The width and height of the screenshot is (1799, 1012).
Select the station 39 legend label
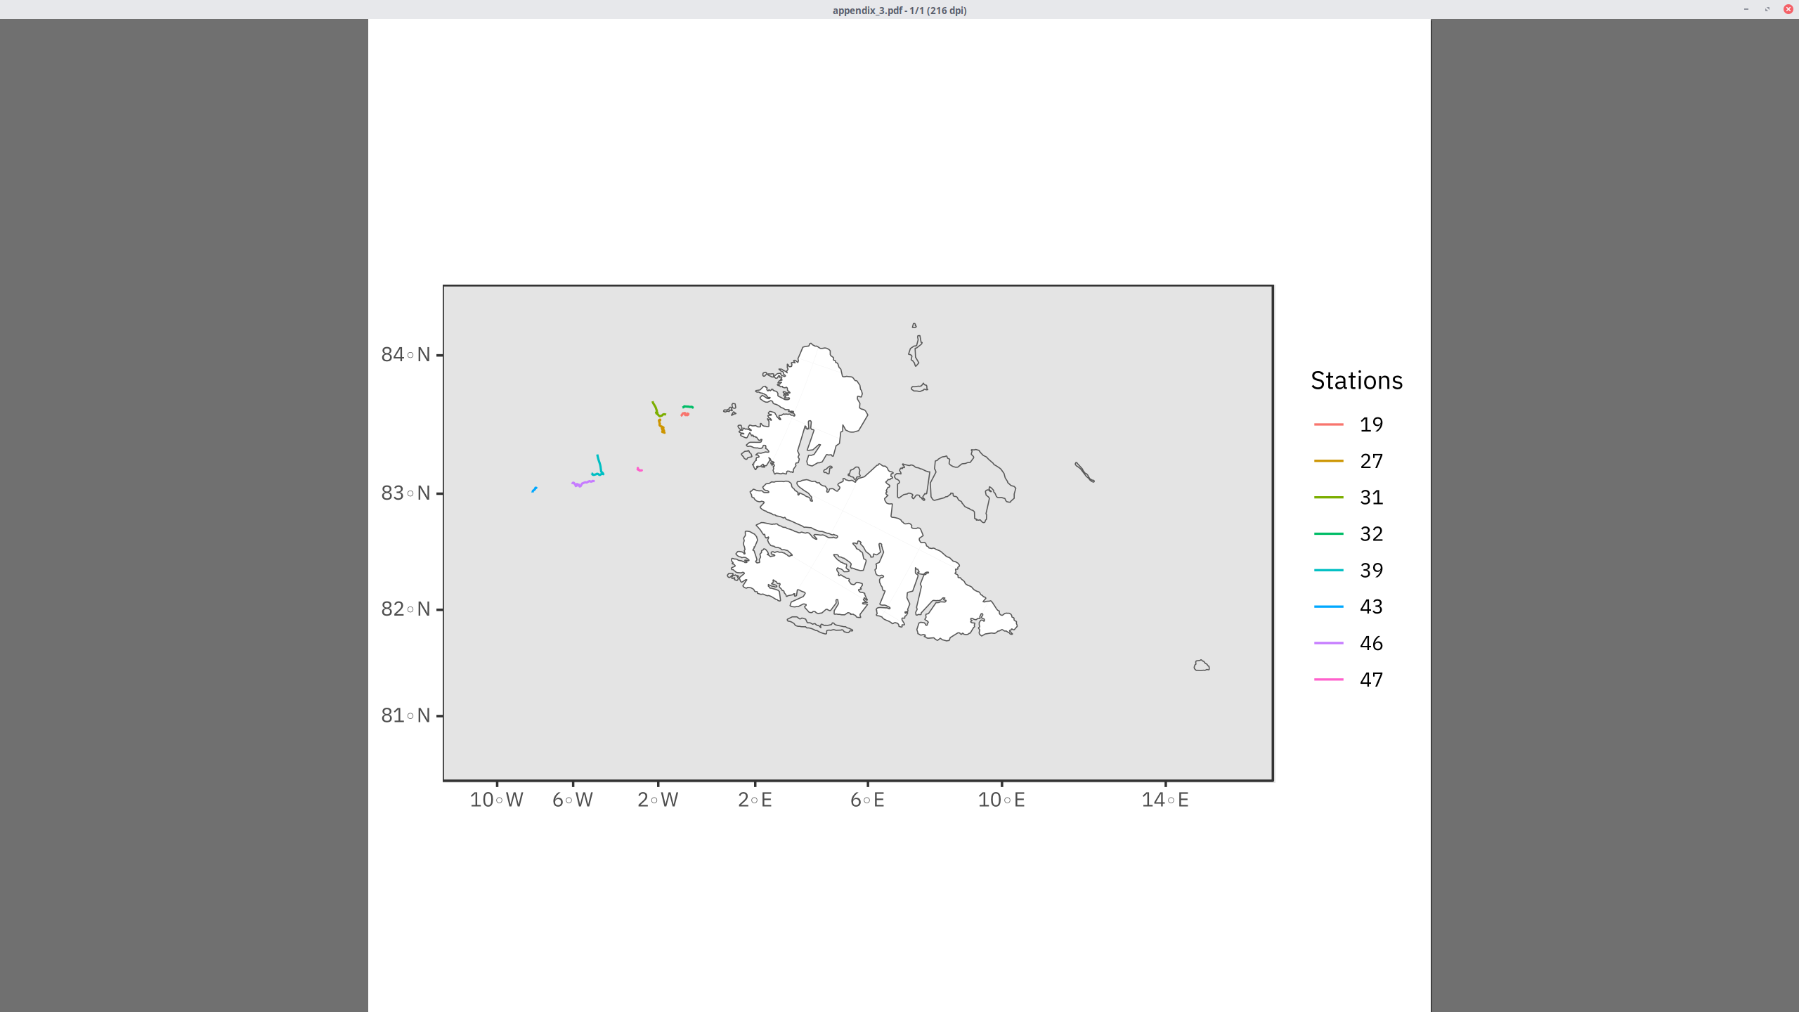[1371, 570]
